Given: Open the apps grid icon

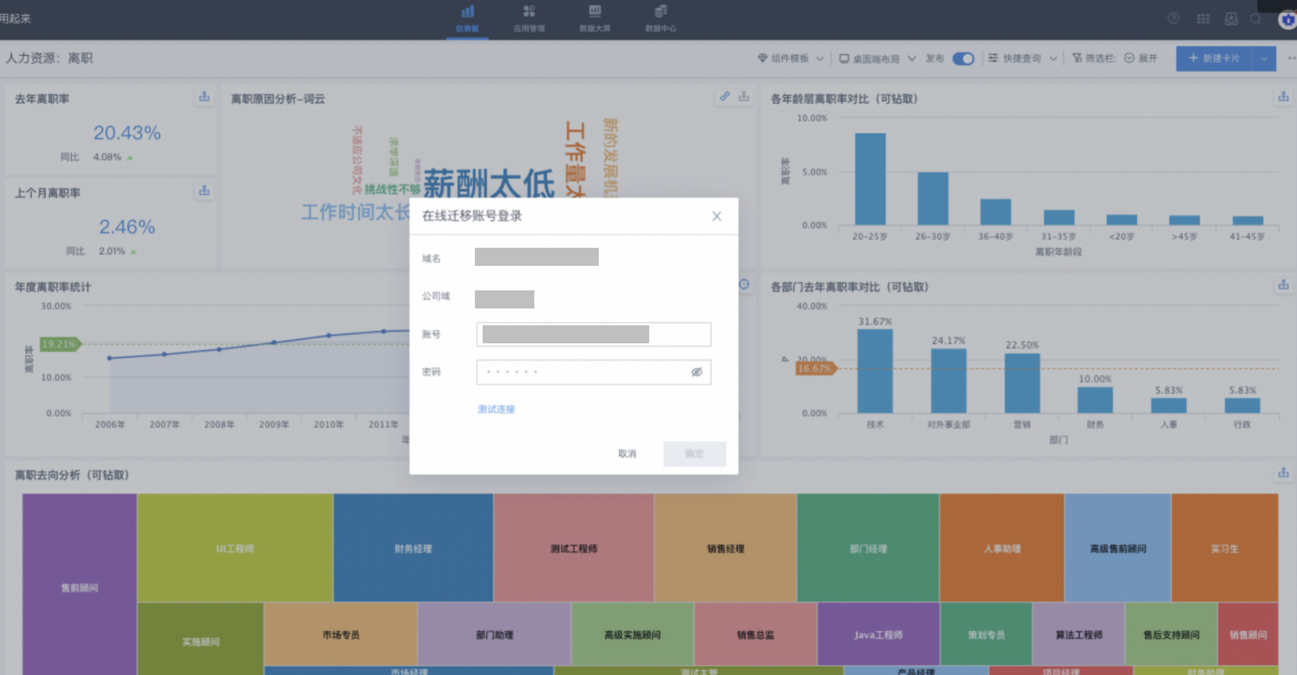Looking at the screenshot, I should (1203, 19).
